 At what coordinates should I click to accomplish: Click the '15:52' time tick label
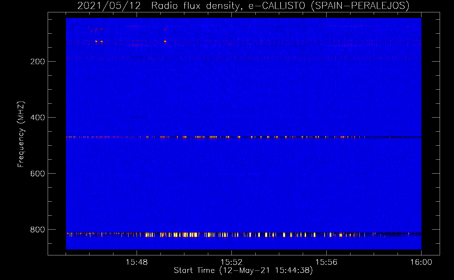(x=231, y=262)
